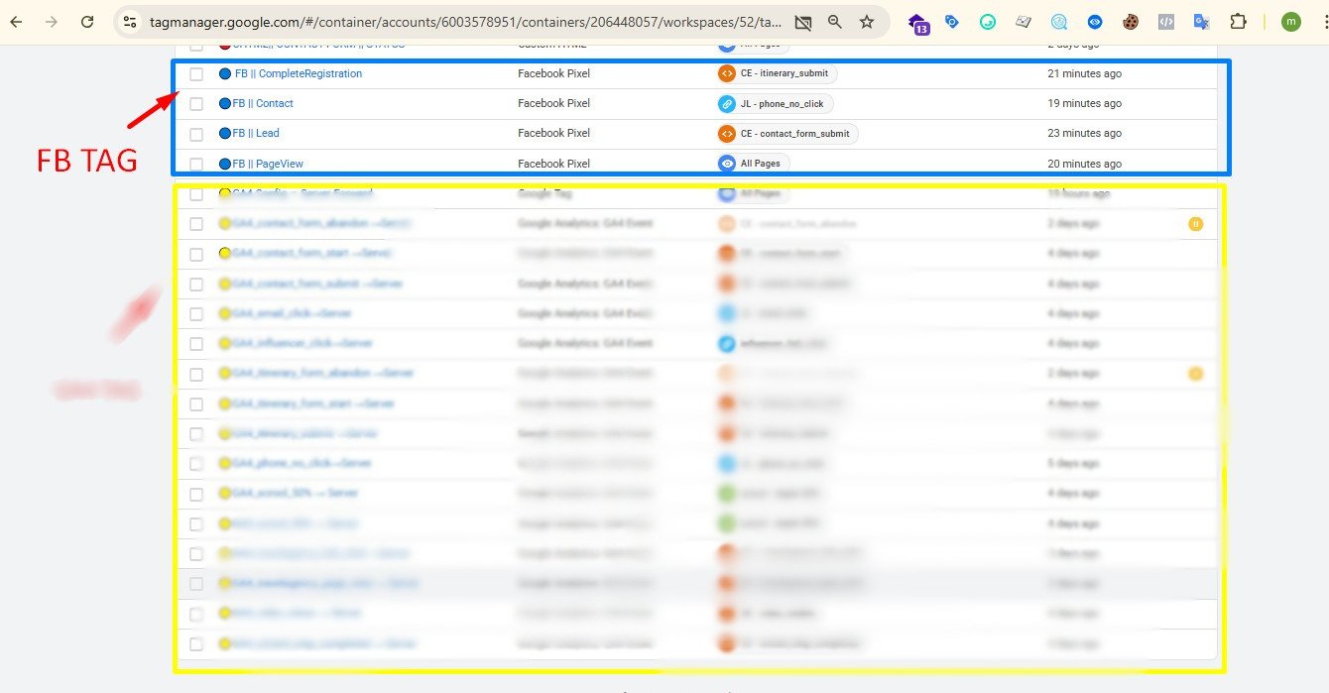Click the blue link icon beside phone_no_click

click(727, 103)
